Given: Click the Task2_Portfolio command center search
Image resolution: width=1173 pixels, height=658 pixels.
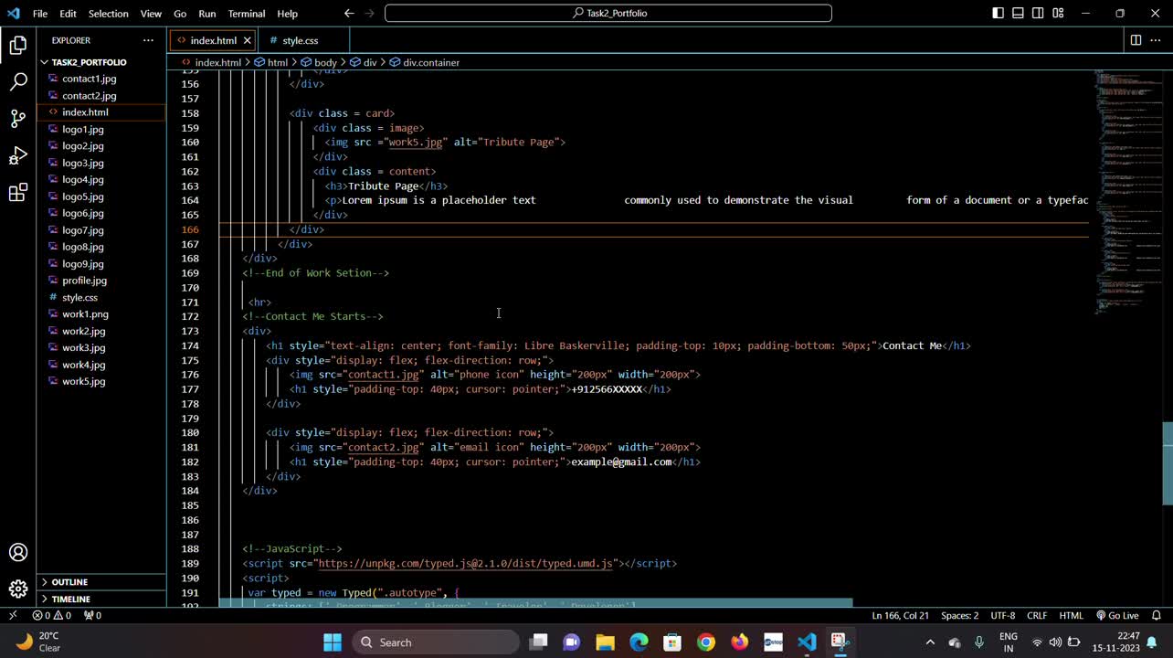Looking at the screenshot, I should click(x=608, y=13).
